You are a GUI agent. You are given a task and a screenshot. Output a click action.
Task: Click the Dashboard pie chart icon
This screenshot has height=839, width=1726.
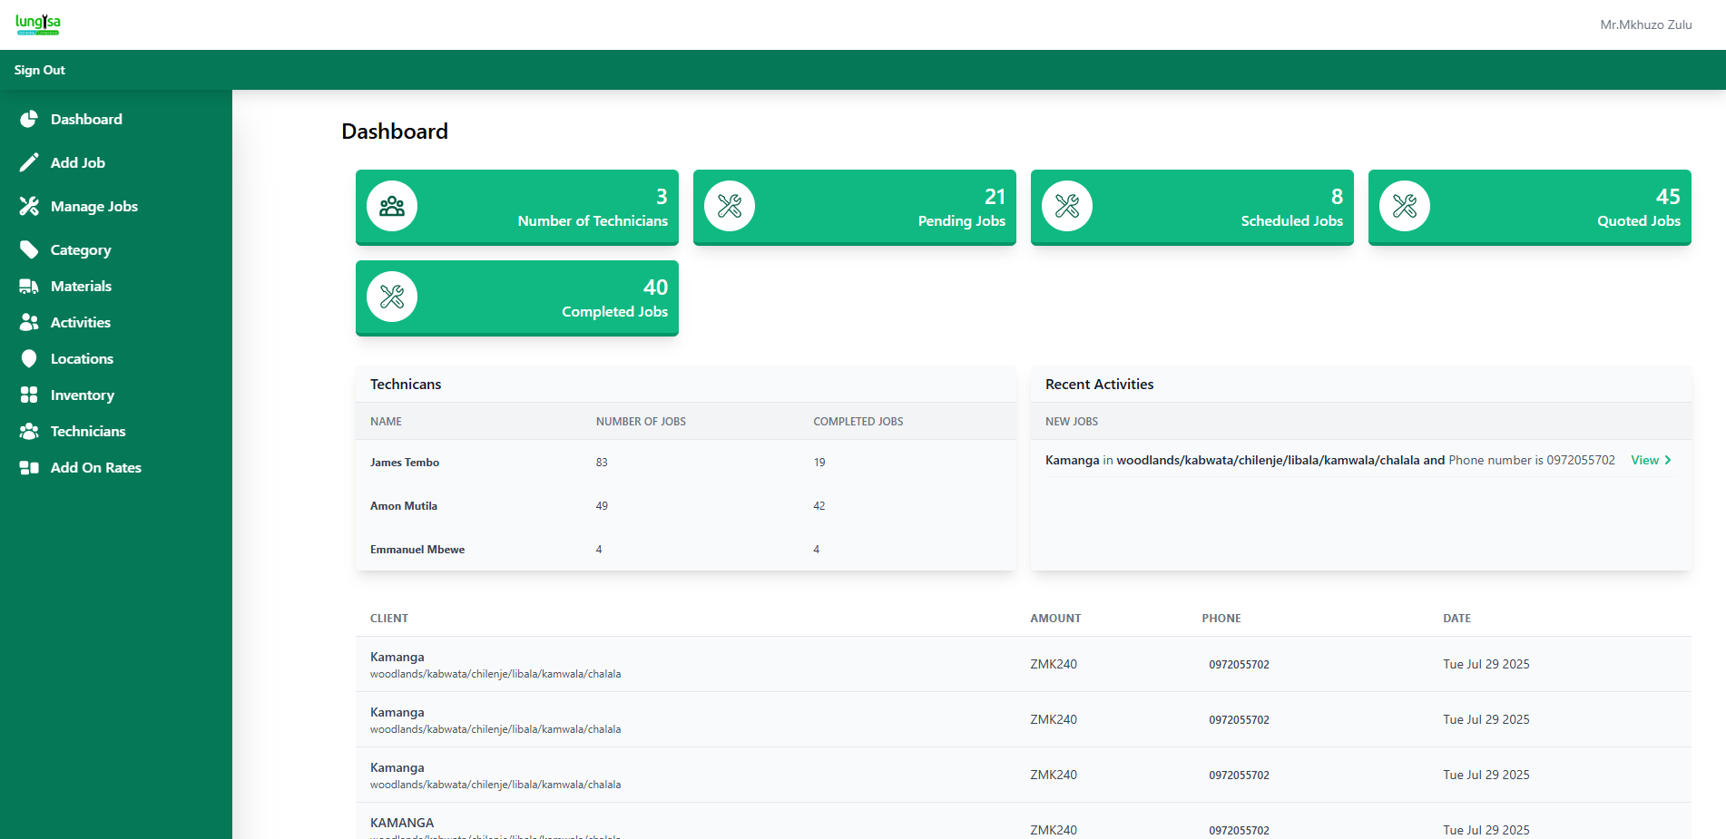[29, 119]
